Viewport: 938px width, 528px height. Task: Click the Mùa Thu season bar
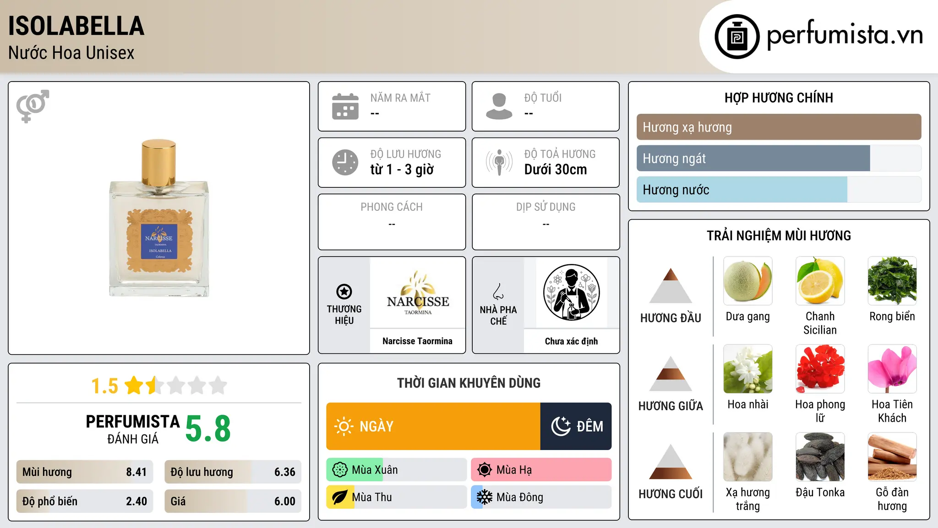pos(396,497)
